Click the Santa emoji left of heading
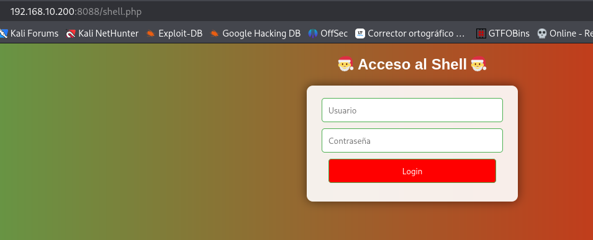Image resolution: width=593 pixels, height=240 pixels. pyautogui.click(x=345, y=64)
